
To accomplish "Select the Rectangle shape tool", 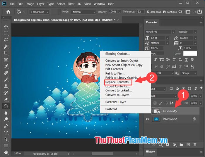I will pyautogui.click(x=6, y=146).
